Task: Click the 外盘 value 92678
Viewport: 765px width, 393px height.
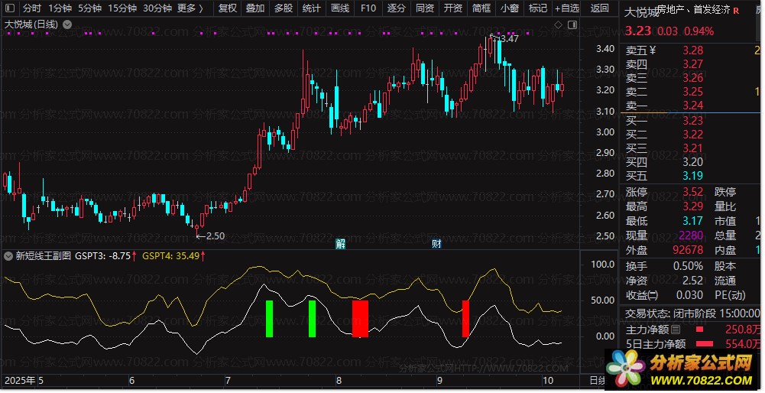Action: pyautogui.click(x=688, y=250)
